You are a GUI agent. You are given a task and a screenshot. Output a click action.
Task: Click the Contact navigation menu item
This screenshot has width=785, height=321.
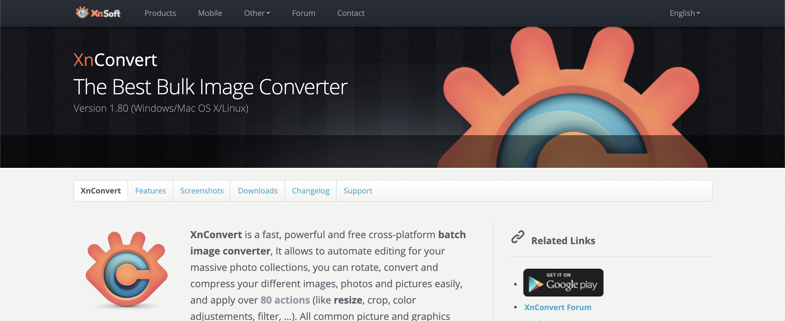(350, 13)
